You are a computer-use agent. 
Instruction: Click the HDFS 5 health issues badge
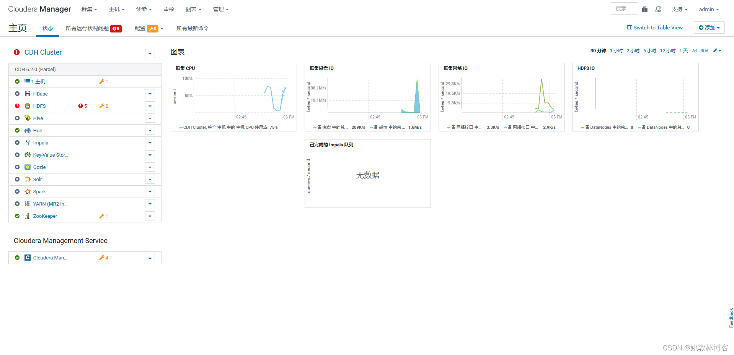[x=83, y=106]
